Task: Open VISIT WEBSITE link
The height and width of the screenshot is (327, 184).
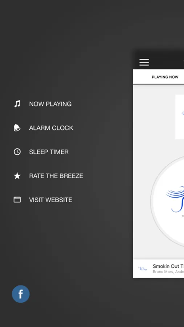Action: point(51,200)
